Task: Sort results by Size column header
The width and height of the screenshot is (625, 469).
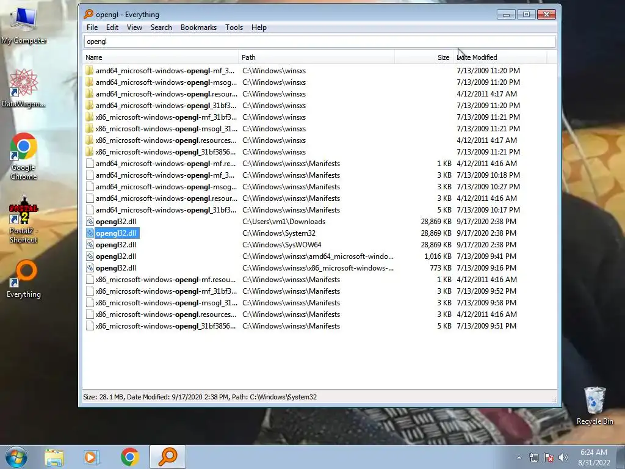Action: point(424,57)
